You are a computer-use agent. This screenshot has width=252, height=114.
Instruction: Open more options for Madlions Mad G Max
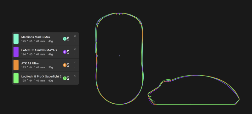[x=75, y=41]
